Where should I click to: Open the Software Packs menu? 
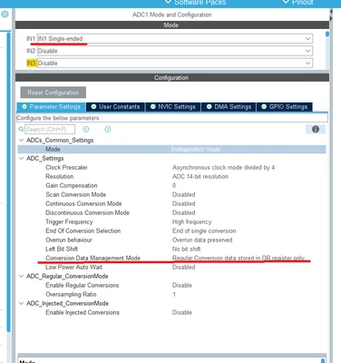click(x=196, y=3)
